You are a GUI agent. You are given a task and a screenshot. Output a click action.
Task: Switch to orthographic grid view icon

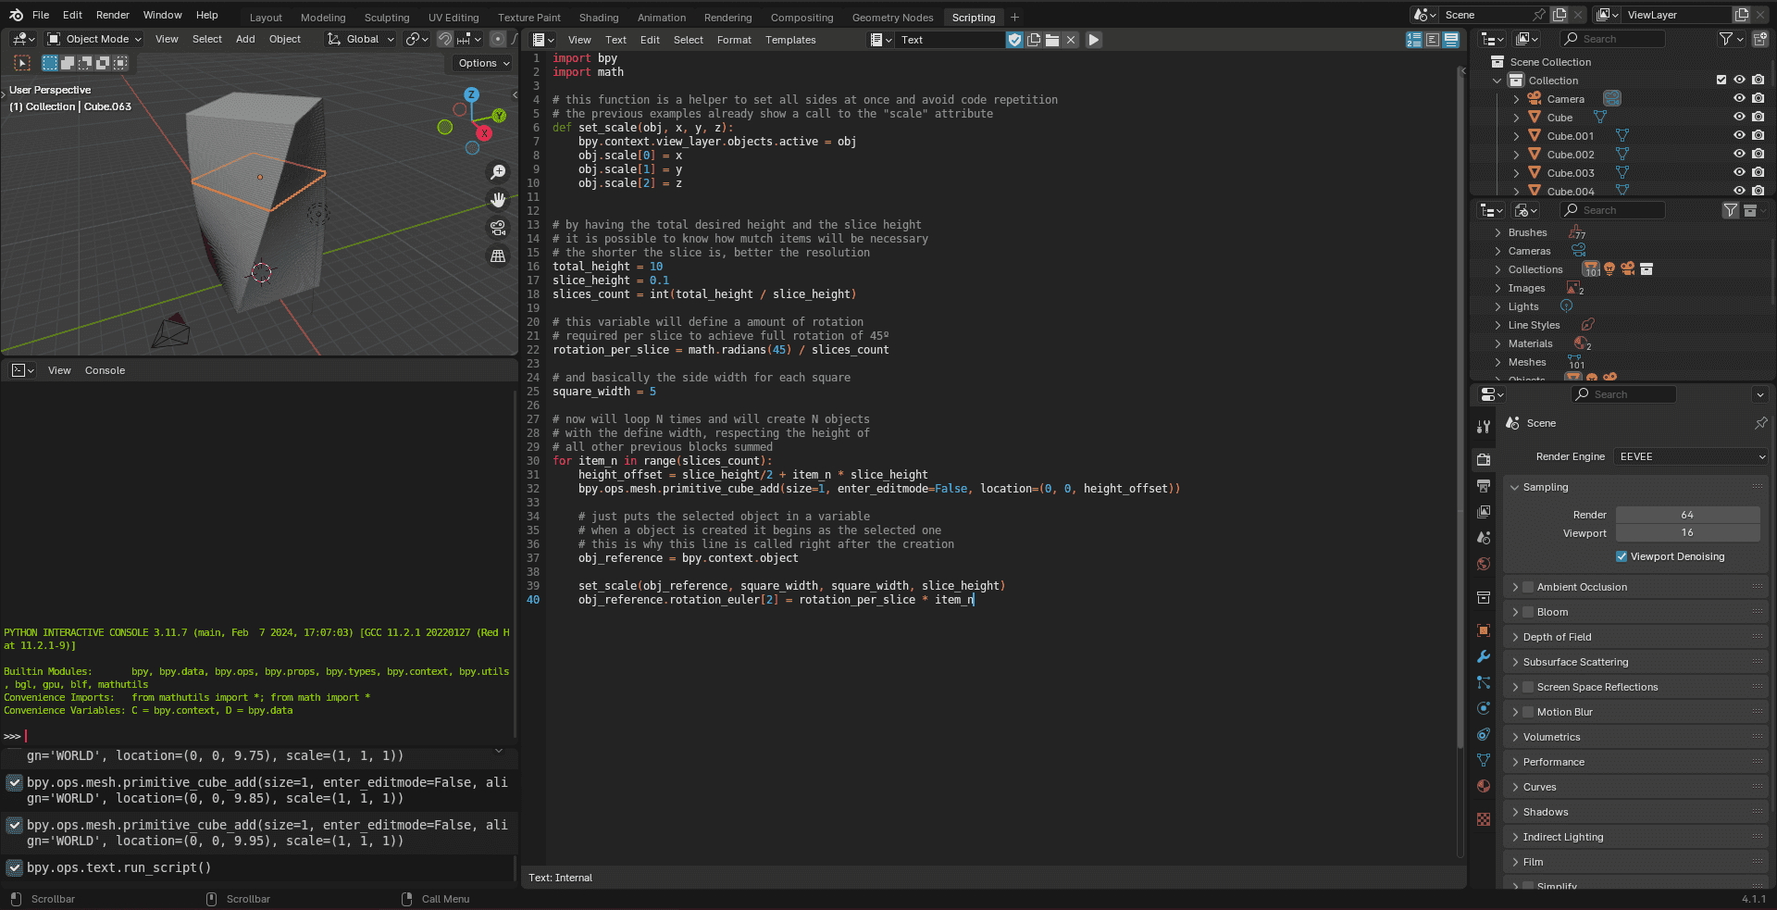point(498,256)
